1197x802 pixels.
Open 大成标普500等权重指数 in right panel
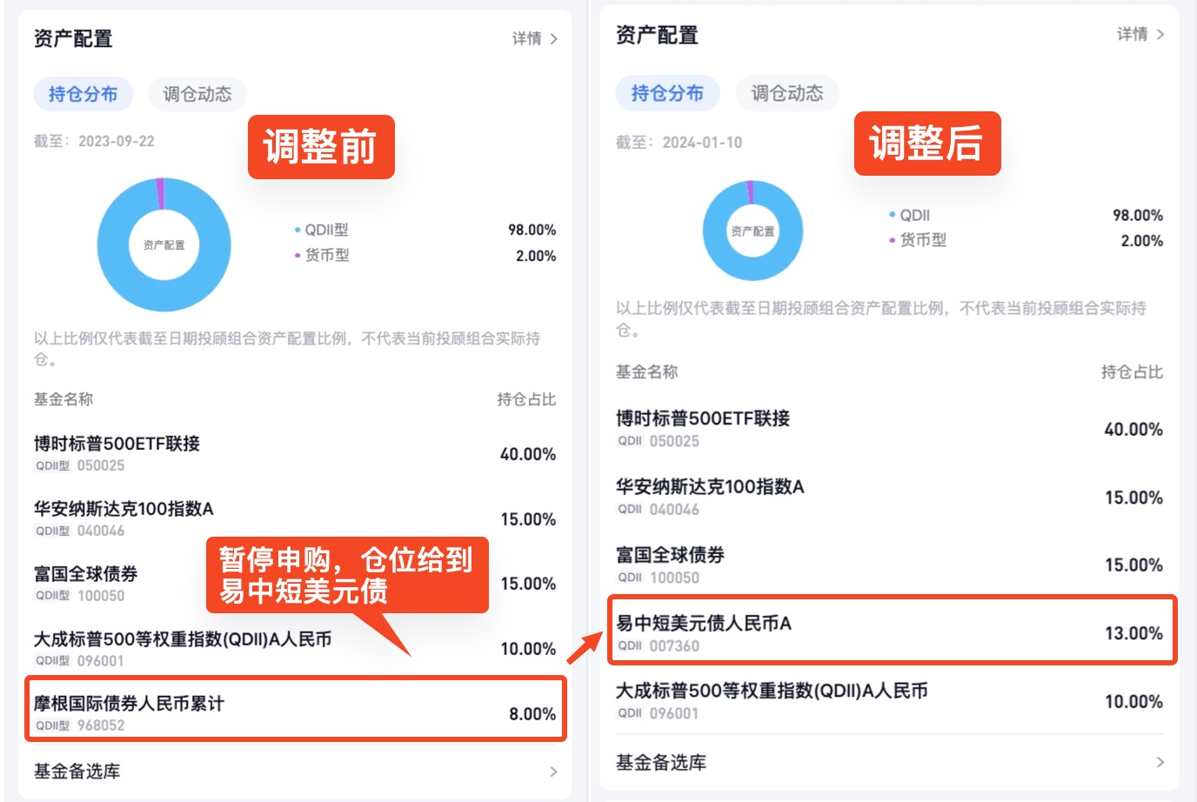coord(890,701)
